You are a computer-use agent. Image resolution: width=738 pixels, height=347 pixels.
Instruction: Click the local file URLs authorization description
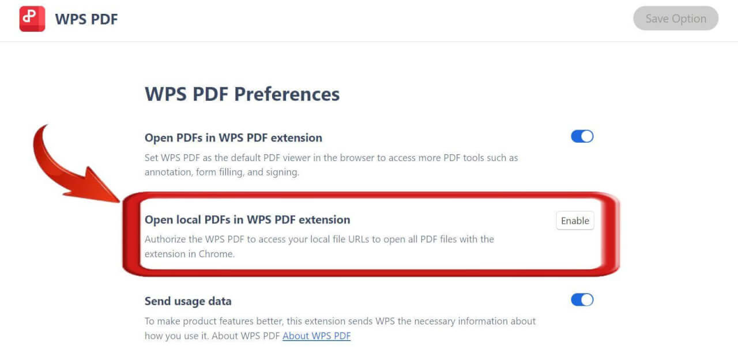(x=319, y=246)
